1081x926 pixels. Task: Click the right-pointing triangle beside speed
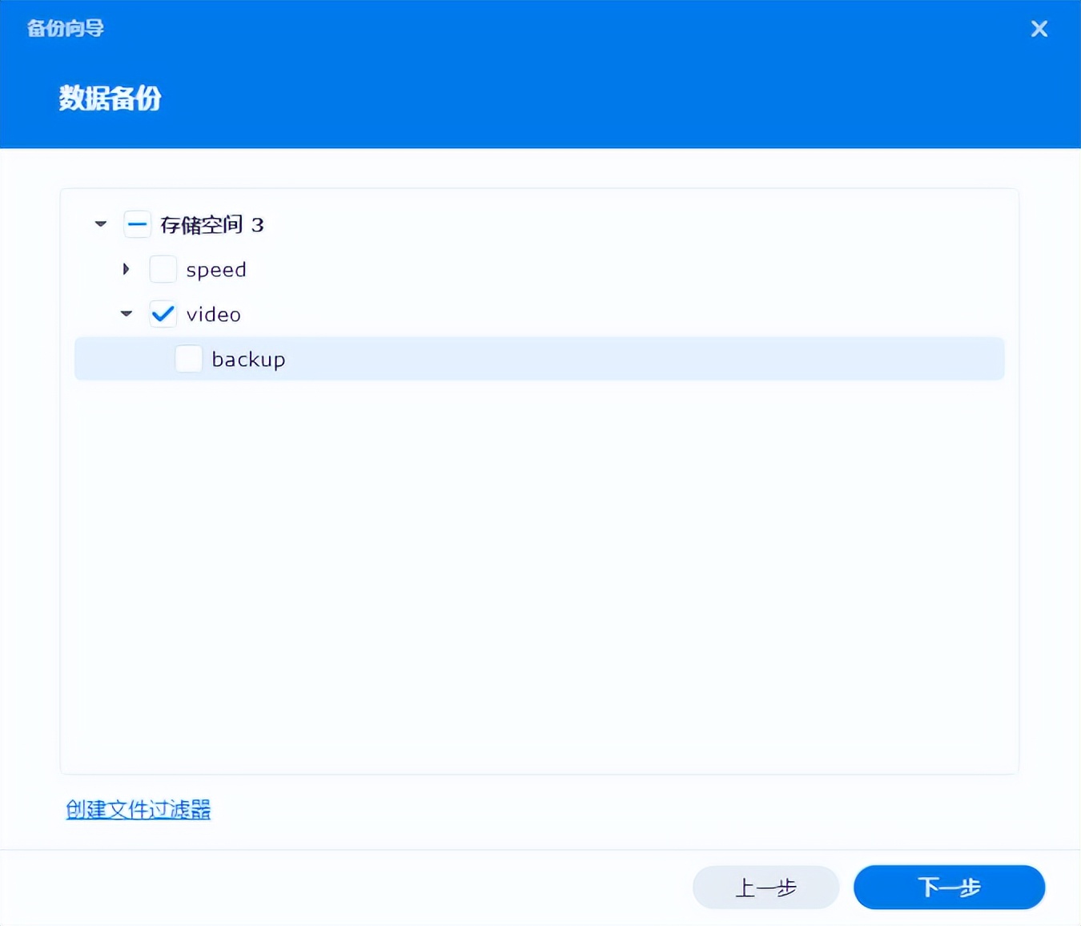point(126,269)
